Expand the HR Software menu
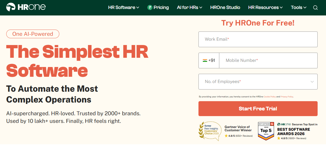 click(x=123, y=8)
